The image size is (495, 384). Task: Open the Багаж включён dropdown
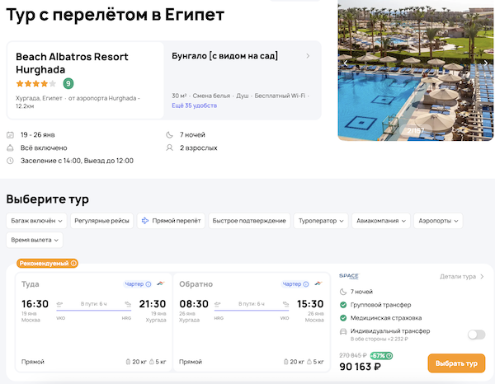(35, 221)
